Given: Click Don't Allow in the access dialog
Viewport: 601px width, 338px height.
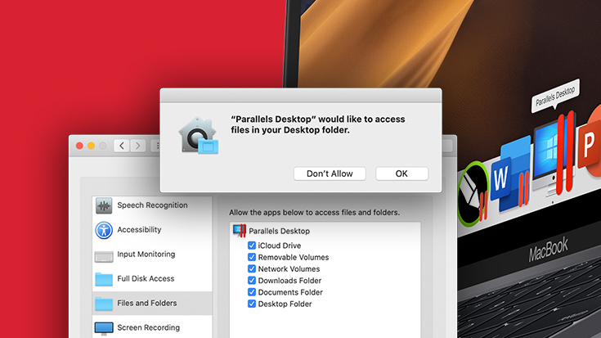Looking at the screenshot, I should point(330,174).
